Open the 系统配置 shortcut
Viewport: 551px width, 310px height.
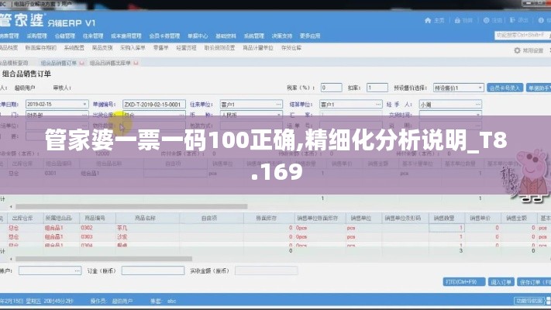click(x=74, y=48)
